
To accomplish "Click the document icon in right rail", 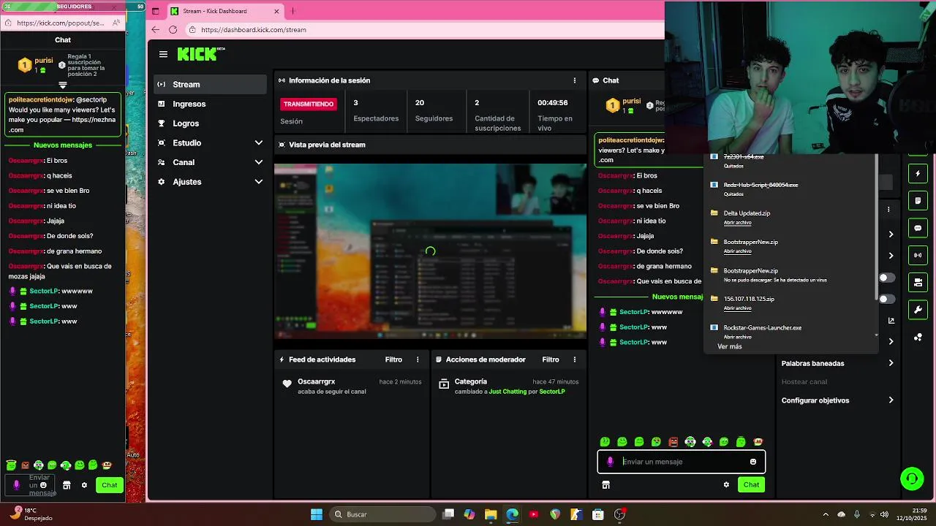I will (918, 200).
